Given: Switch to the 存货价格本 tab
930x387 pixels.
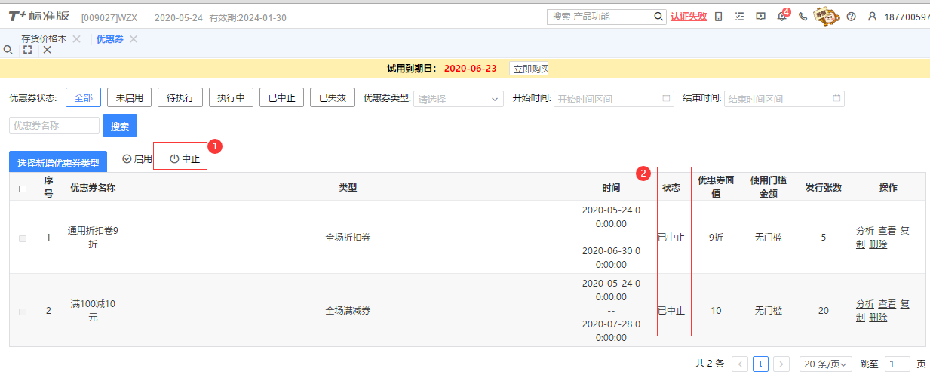Looking at the screenshot, I should (x=44, y=38).
